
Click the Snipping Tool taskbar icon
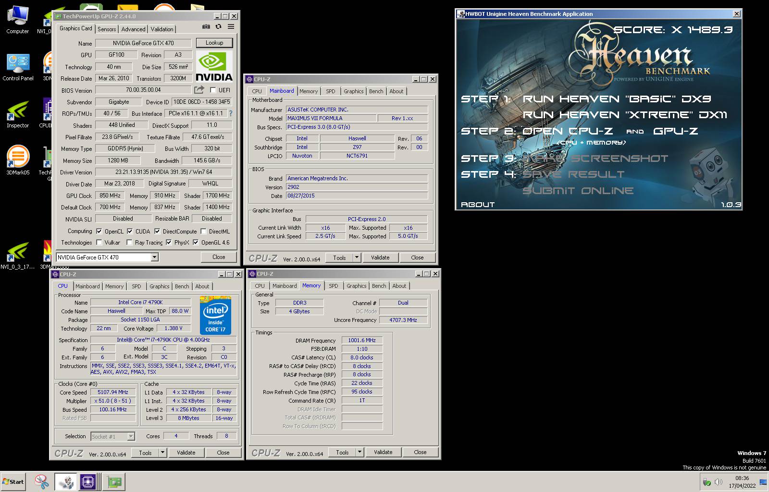point(42,481)
